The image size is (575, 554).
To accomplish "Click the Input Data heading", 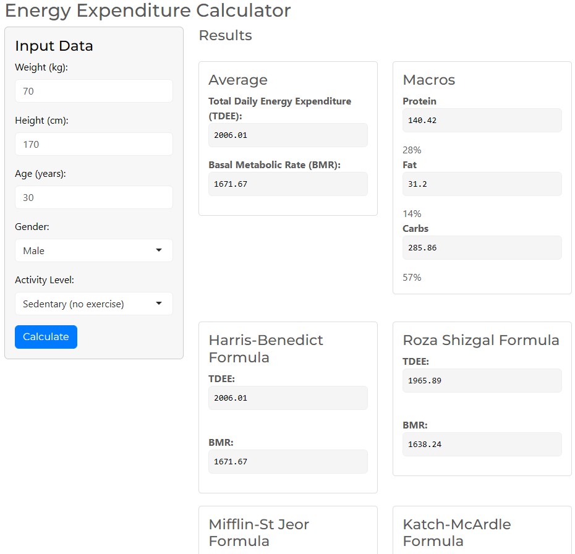I will [54, 46].
